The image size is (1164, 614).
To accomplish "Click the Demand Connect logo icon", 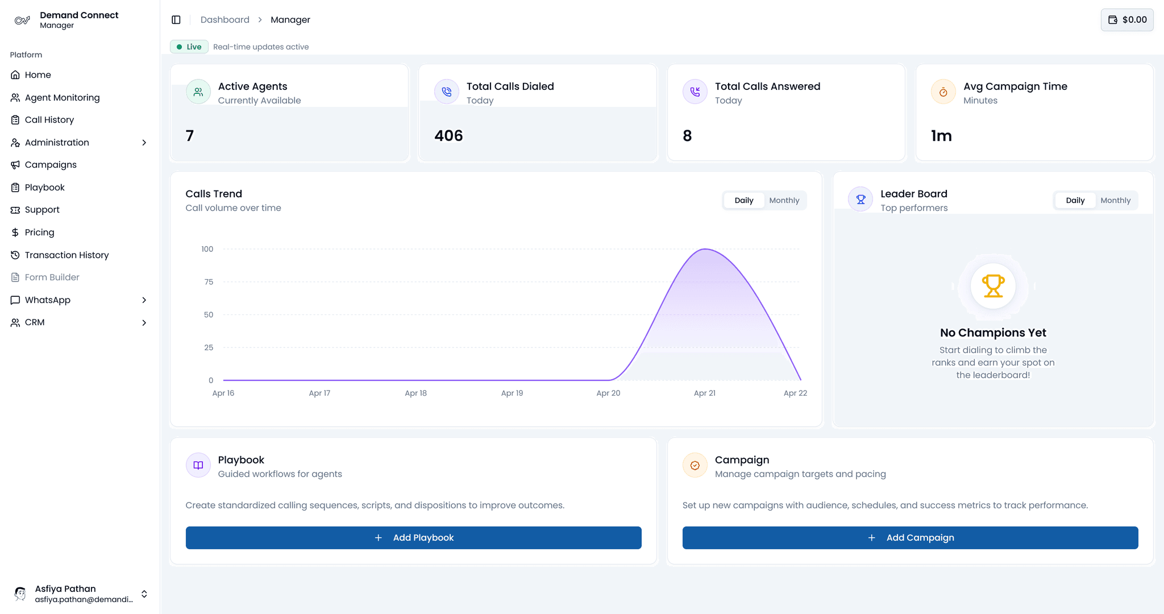I will click(22, 20).
